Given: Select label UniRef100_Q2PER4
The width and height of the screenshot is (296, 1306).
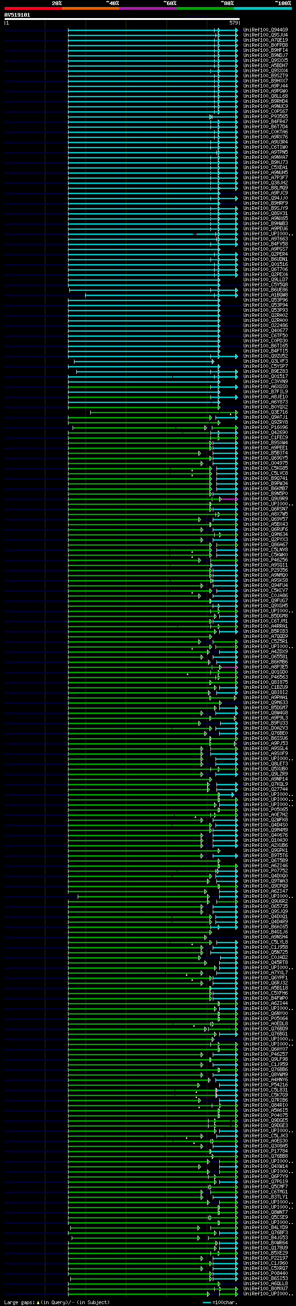Looking at the screenshot, I should (x=265, y=254).
